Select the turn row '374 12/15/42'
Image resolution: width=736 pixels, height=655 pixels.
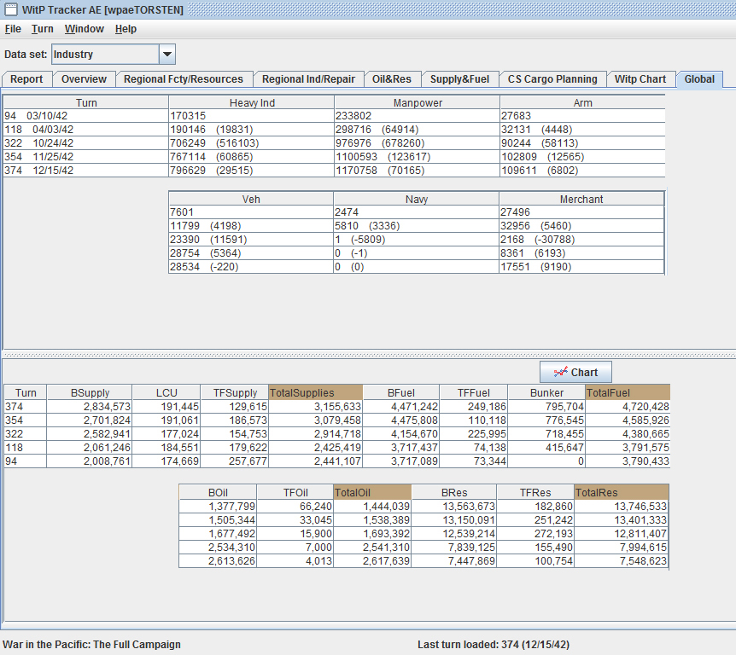[x=86, y=171]
